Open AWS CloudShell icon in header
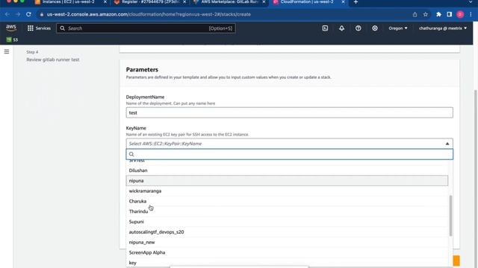 [x=325, y=28]
